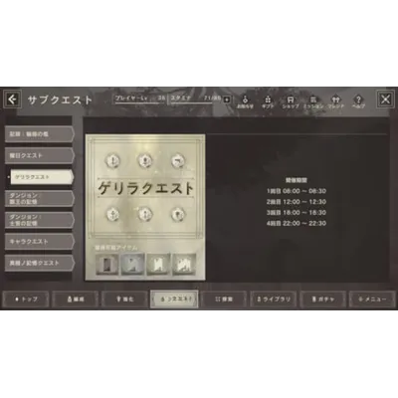This screenshot has width=398, height=398.
Task: Open the フレンド friends icon
Action: tap(335, 101)
